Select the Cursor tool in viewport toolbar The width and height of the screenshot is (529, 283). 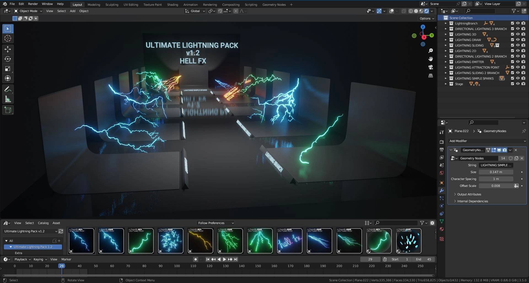(x=8, y=38)
